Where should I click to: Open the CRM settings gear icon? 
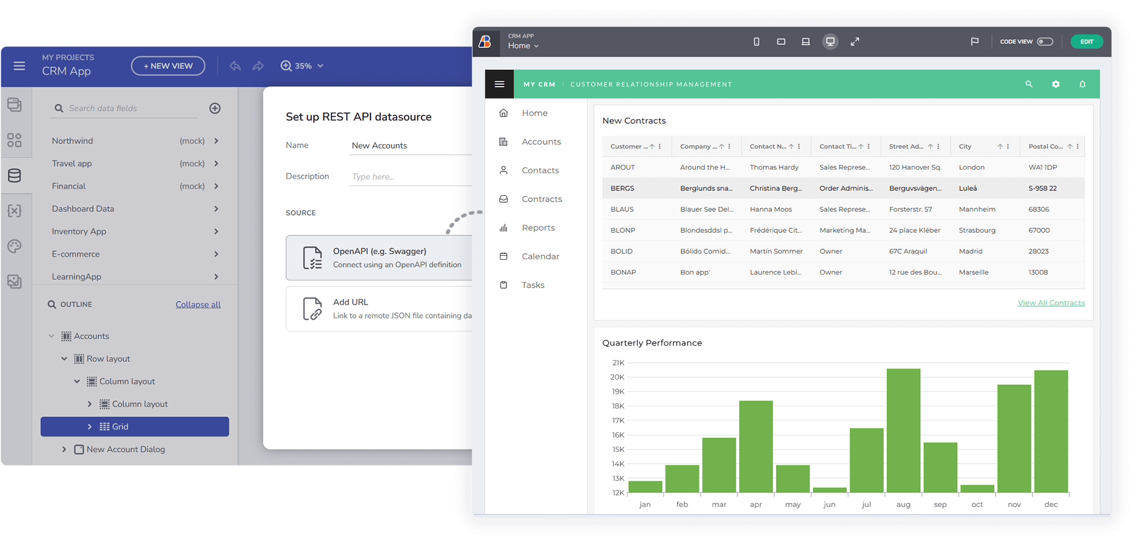pyautogui.click(x=1056, y=84)
